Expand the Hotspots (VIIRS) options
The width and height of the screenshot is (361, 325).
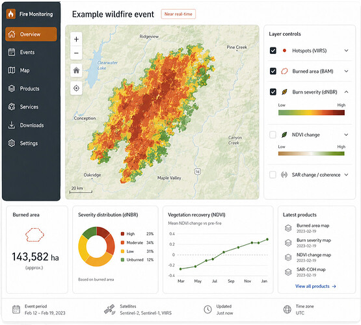(346, 51)
